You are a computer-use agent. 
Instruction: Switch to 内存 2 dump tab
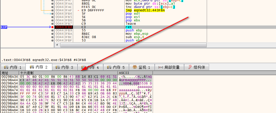coord(39,67)
